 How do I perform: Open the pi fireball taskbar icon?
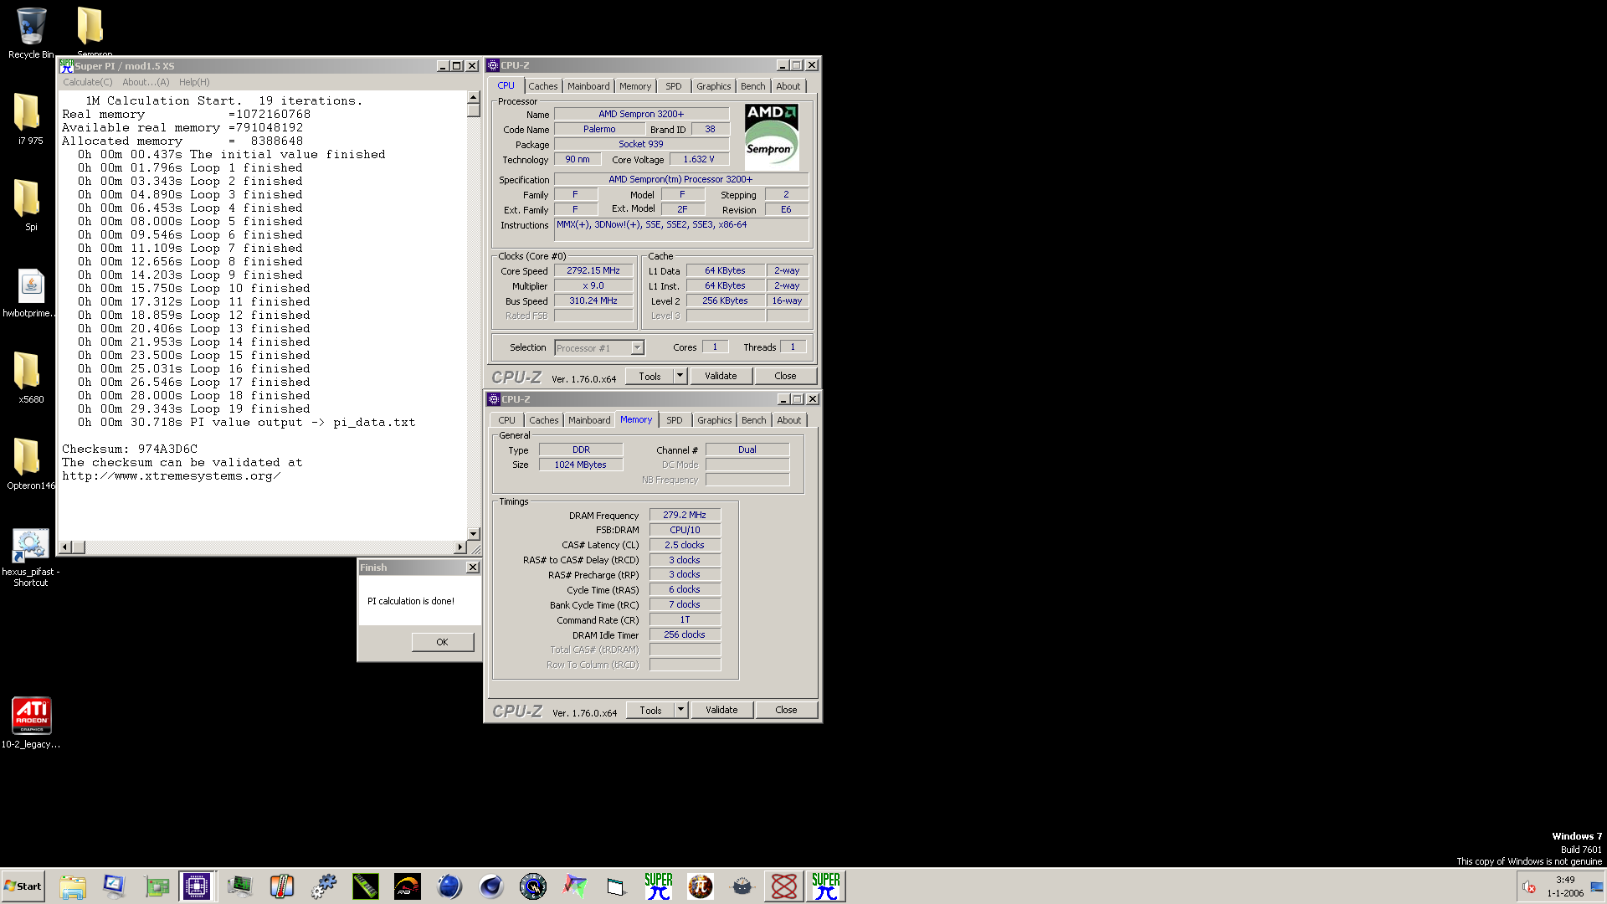pyautogui.click(x=701, y=886)
